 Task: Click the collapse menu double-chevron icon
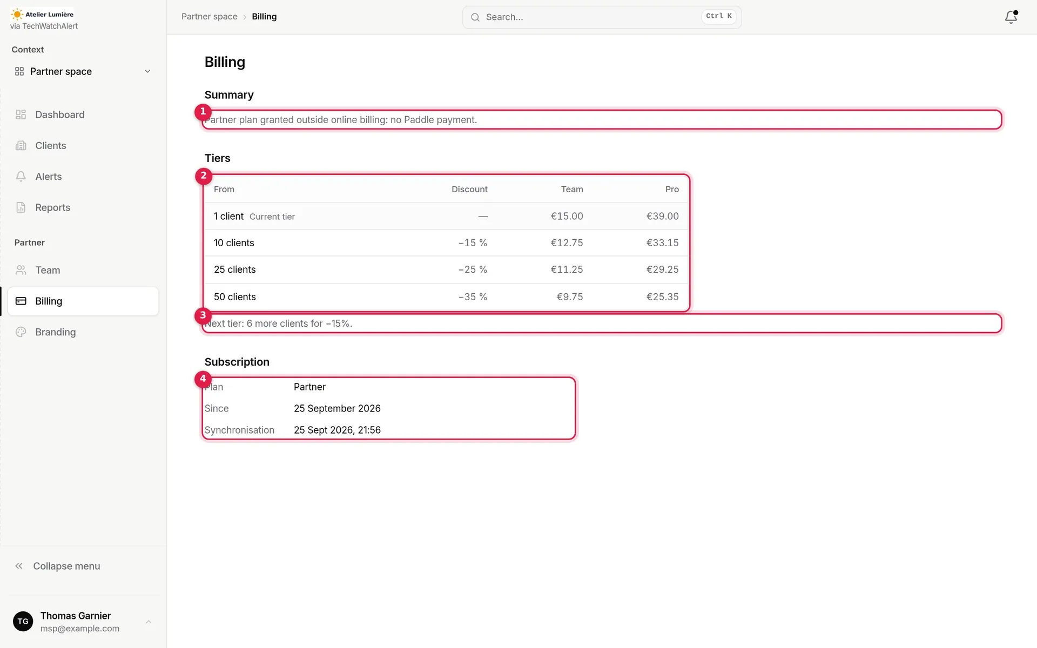point(19,566)
